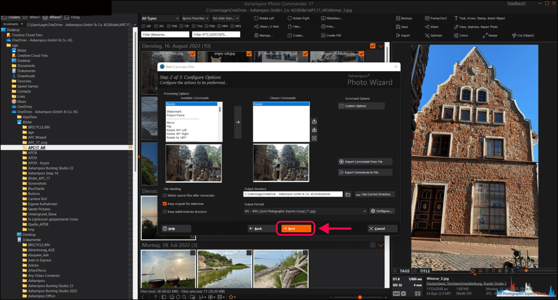Screen dimensions: 558x300
Task: Click the Rotate Left toolbar icon
Action: [x=256, y=18]
